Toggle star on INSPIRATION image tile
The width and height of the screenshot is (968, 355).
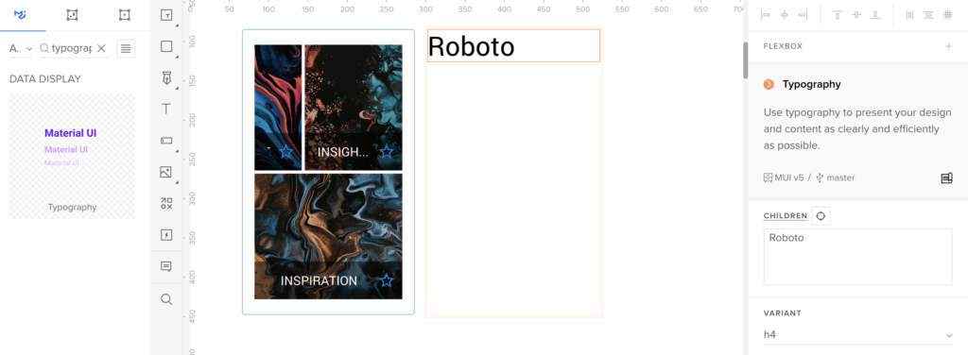click(x=387, y=280)
